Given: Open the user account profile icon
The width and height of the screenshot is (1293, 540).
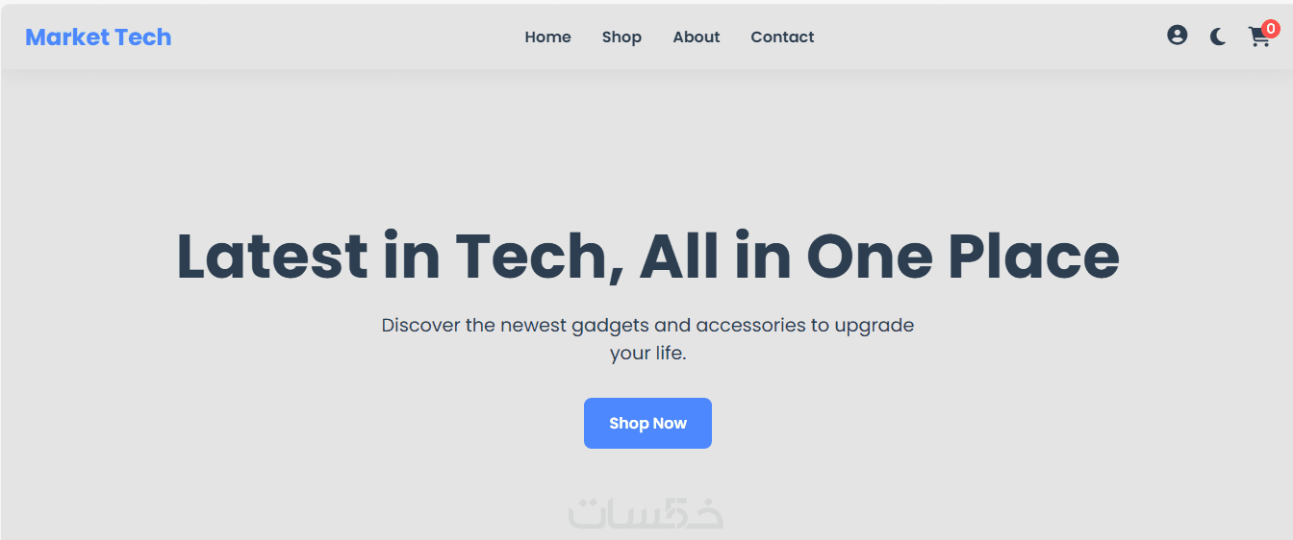Looking at the screenshot, I should point(1177,36).
